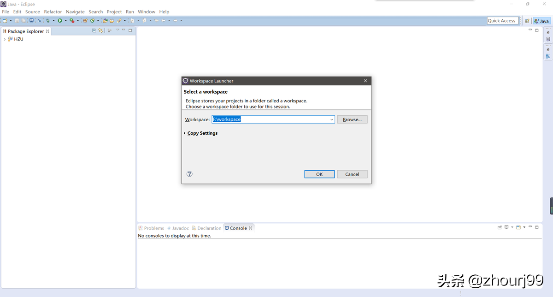Click the Last Edit Location arrow icon
Viewport: 553px width, 297px height.
[x=157, y=21]
